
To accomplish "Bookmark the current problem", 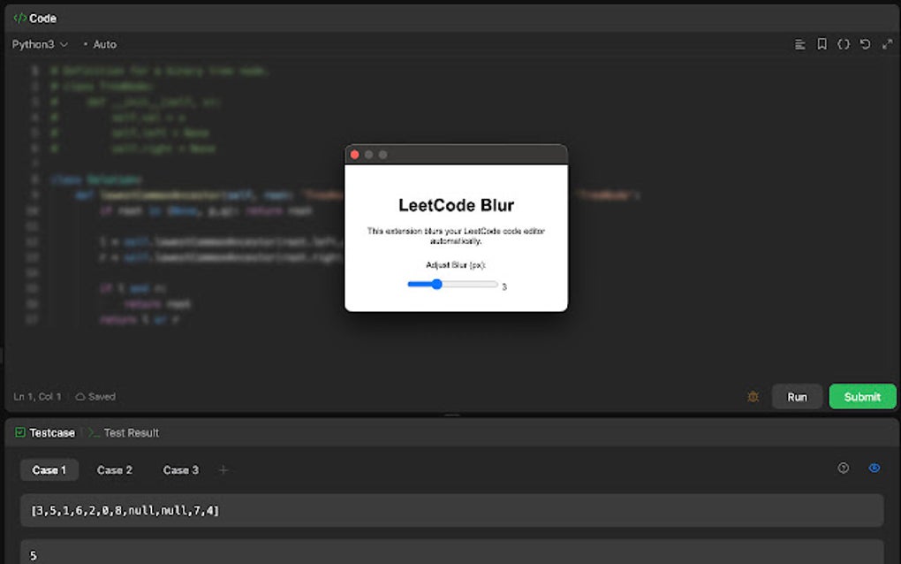I will pos(824,44).
